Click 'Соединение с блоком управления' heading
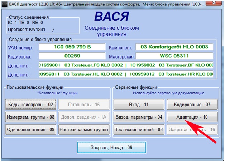The image size is (225, 162). [x=111, y=31]
